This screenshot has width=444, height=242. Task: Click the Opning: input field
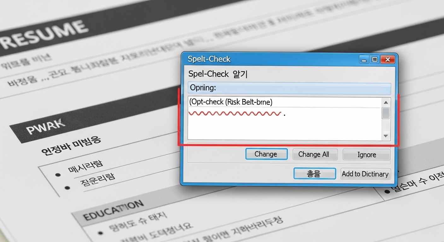(289, 88)
